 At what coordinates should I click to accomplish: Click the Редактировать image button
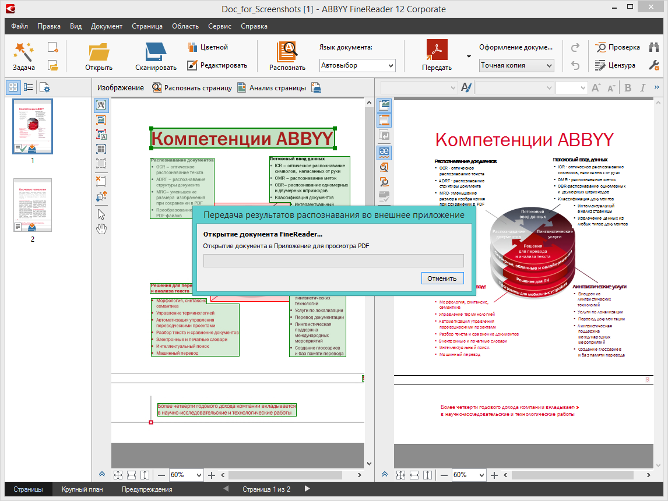pos(217,65)
